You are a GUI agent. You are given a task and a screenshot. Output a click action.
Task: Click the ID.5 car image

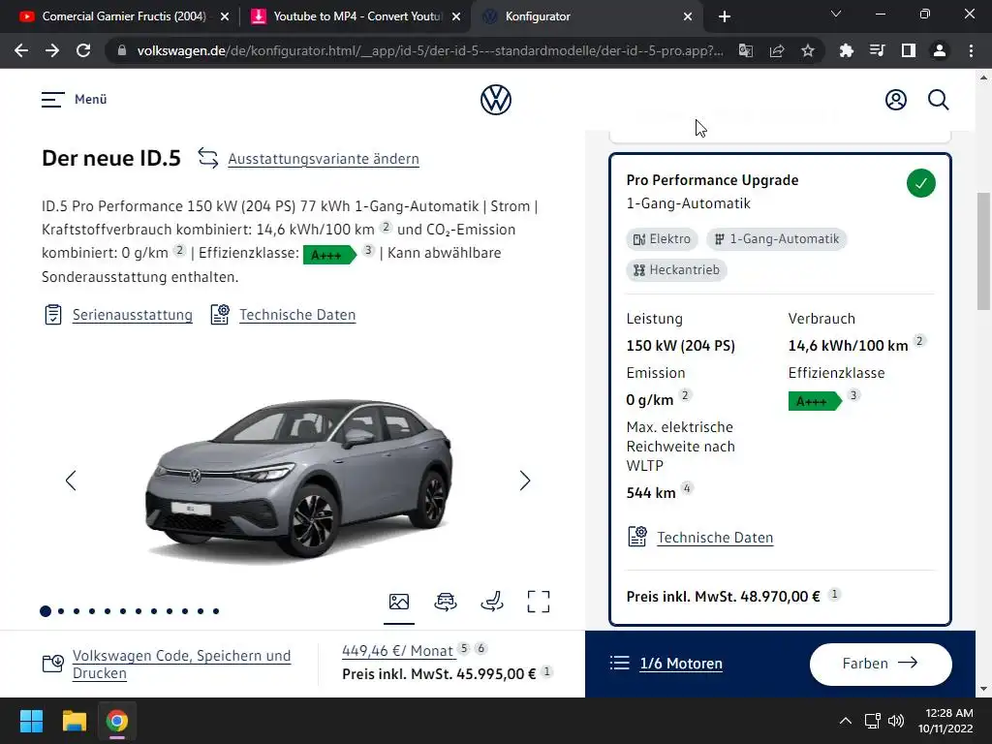(x=298, y=479)
